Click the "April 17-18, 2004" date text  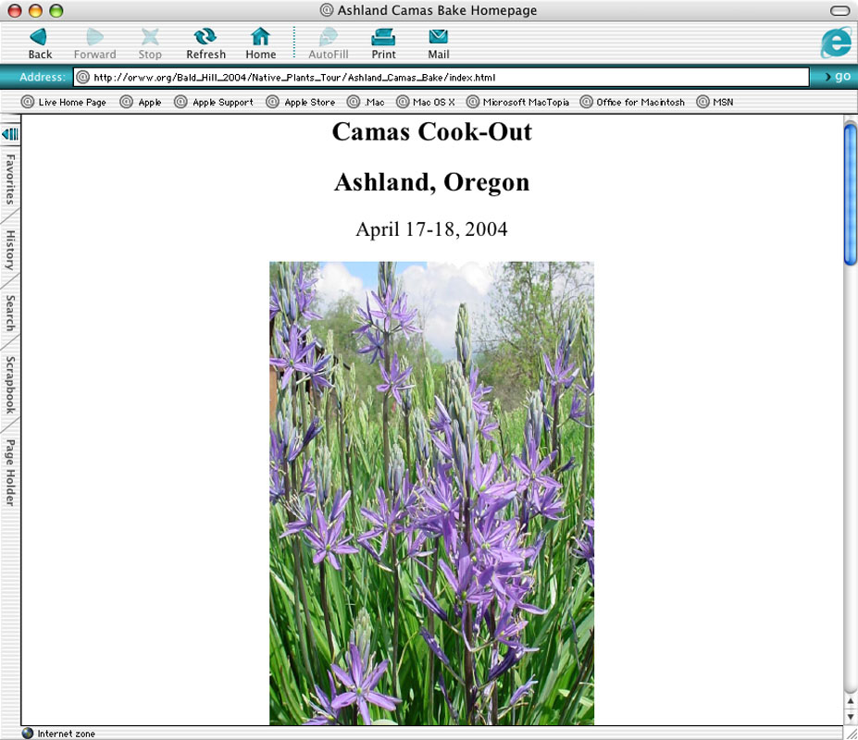tap(431, 228)
